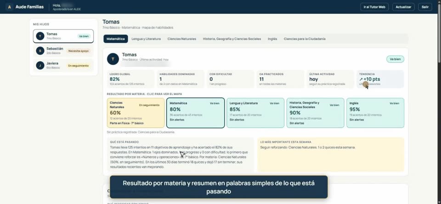Click the Hola greeting text
441x204 pixels.
point(57,5)
